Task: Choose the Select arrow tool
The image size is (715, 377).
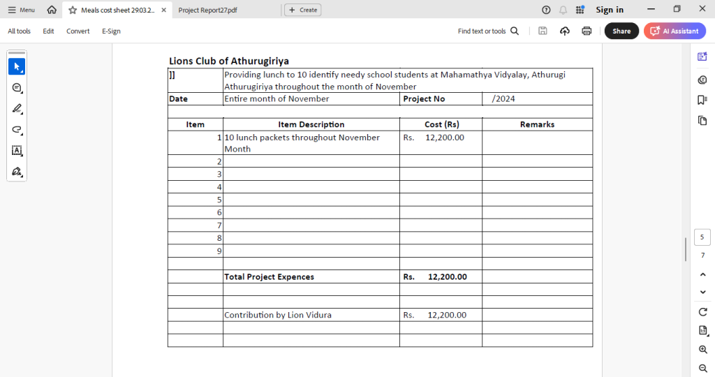Action: point(17,66)
